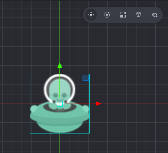Click the blue XY plane handle square
Image resolution: width=168 pixels, height=153 pixels.
(85, 78)
